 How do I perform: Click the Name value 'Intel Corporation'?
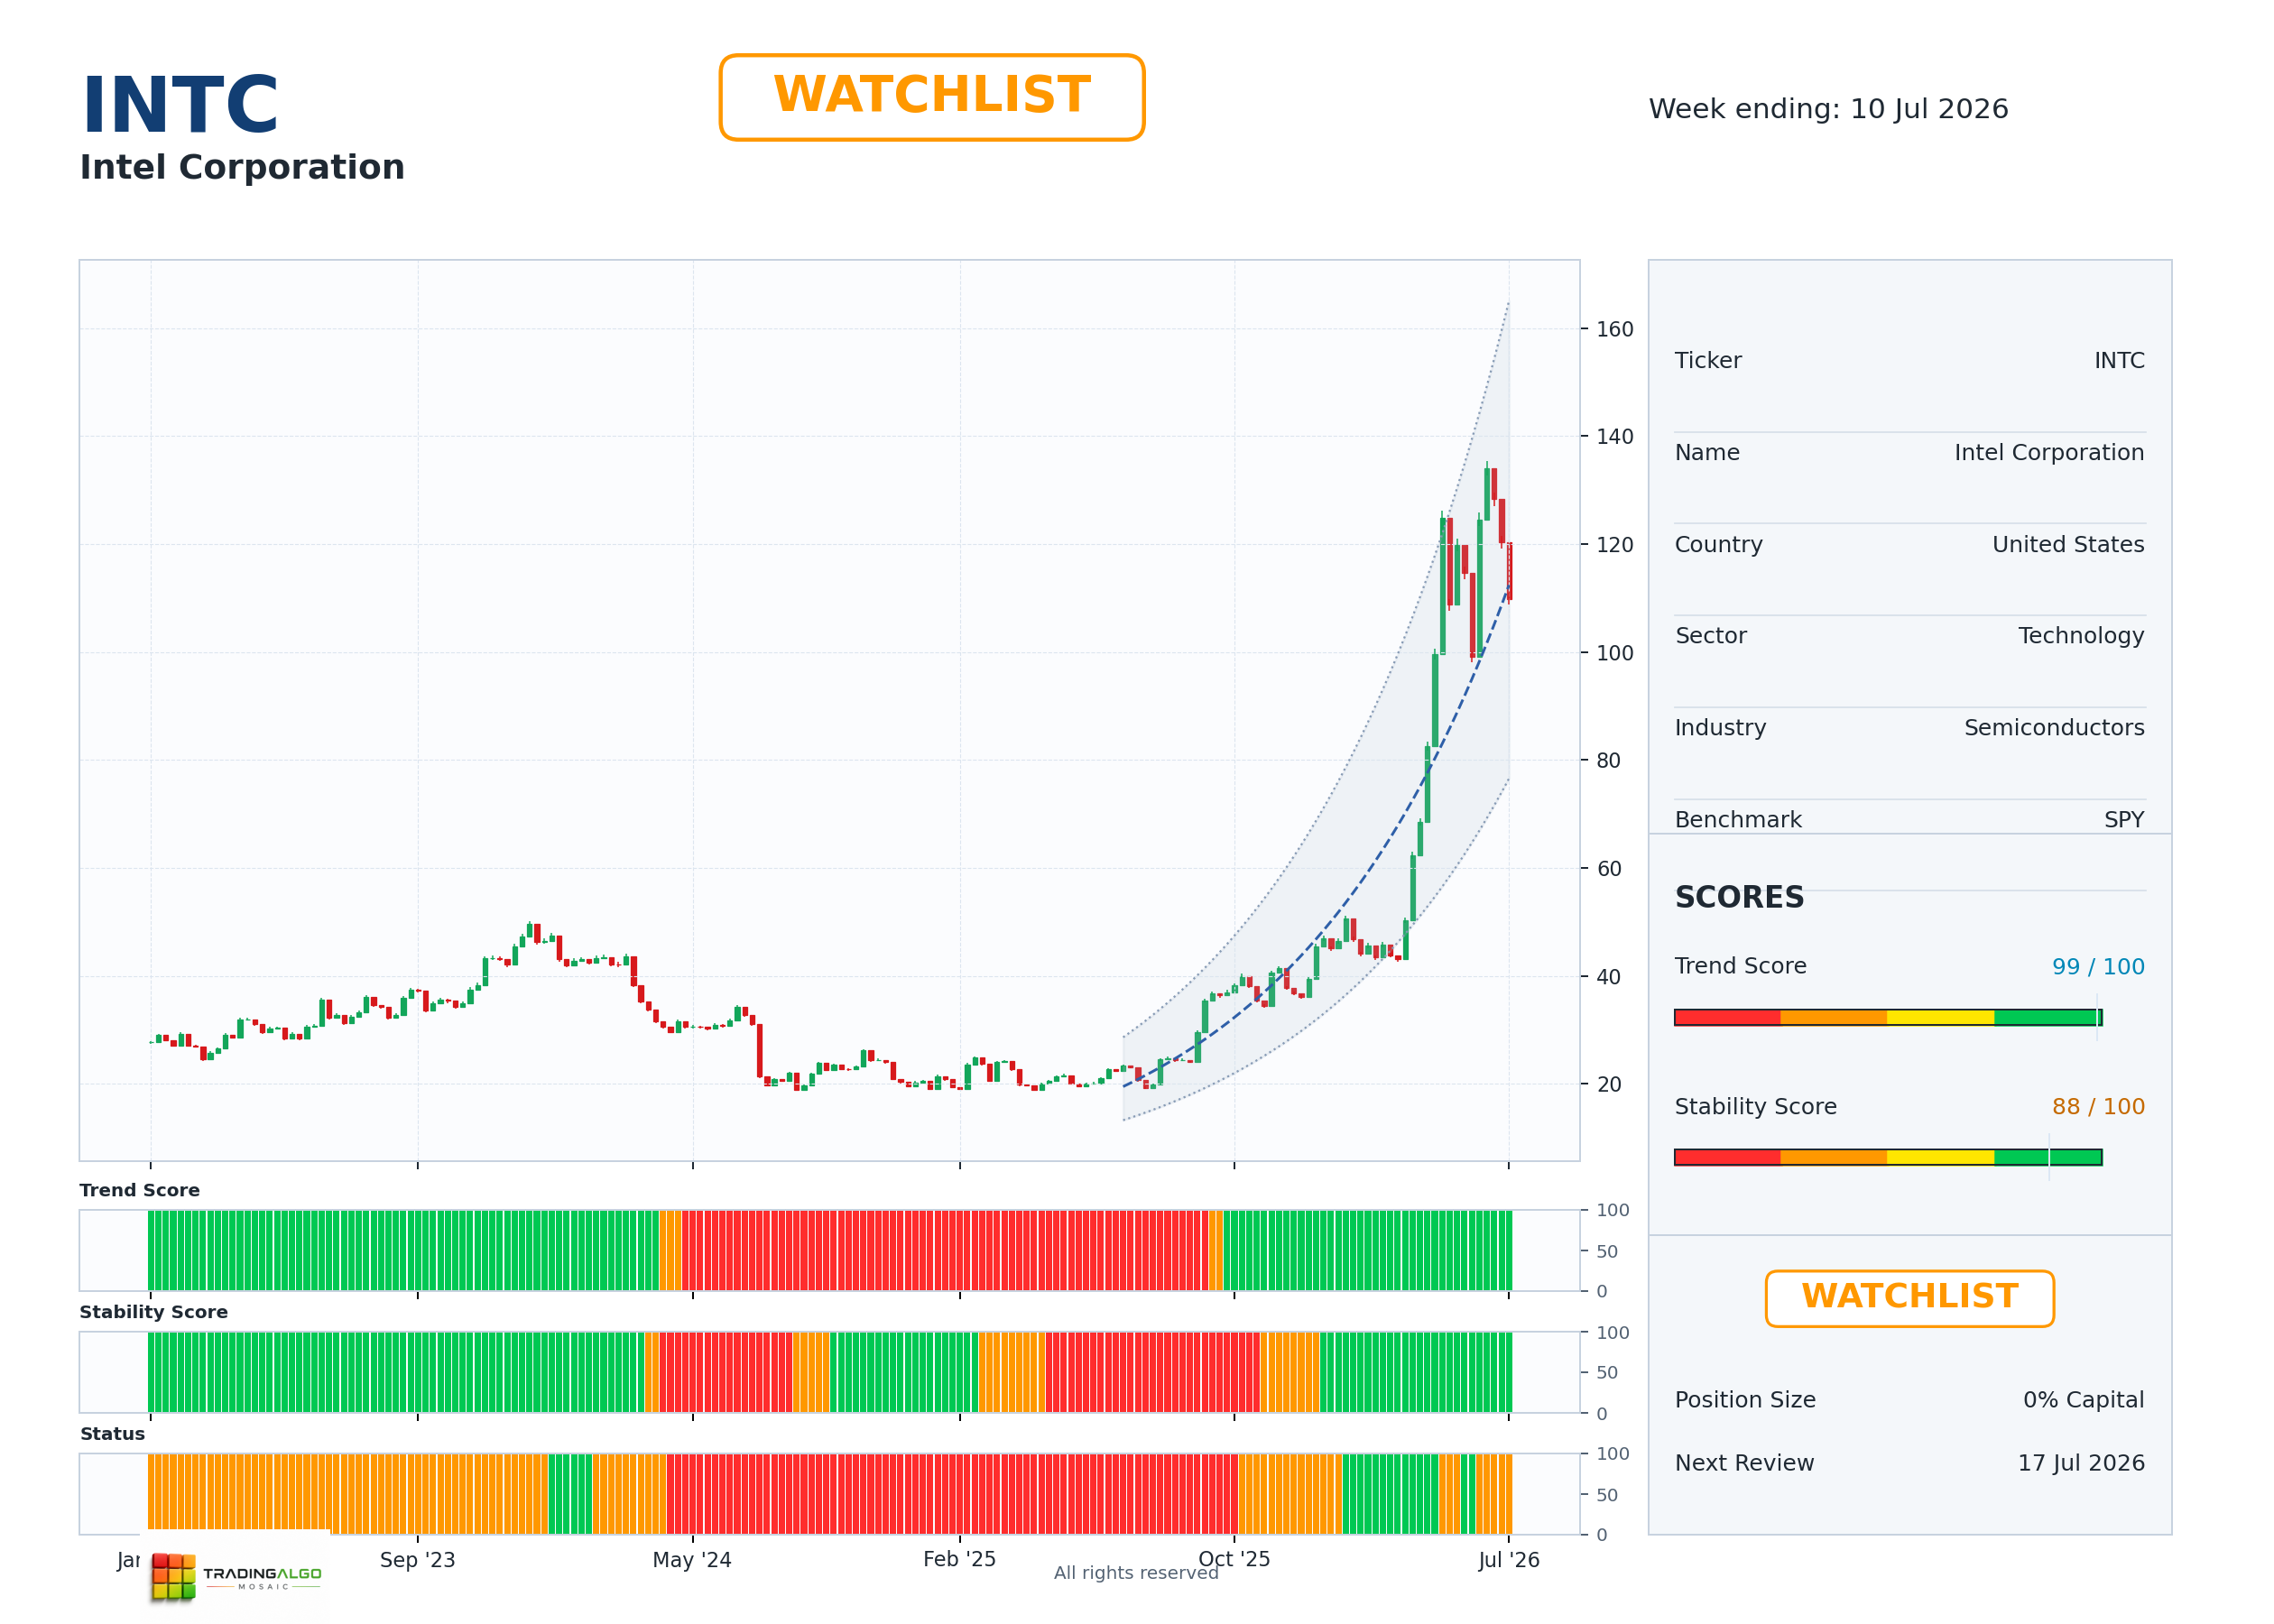click(x=2049, y=452)
